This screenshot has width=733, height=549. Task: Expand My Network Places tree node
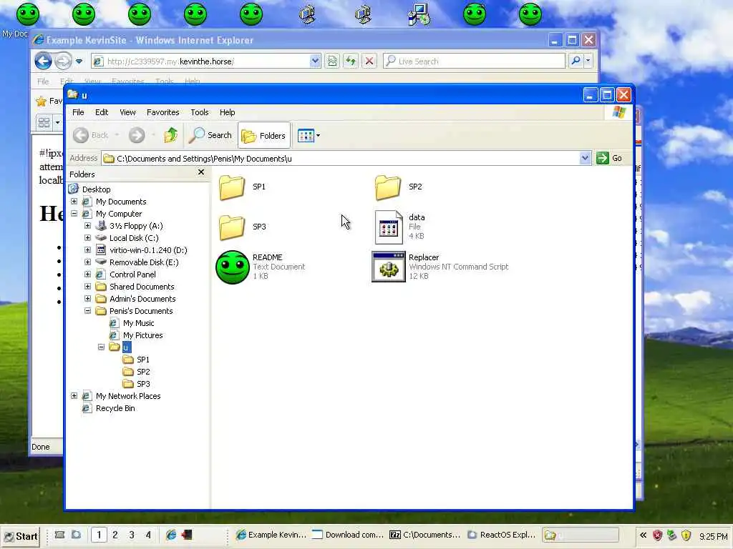point(74,395)
